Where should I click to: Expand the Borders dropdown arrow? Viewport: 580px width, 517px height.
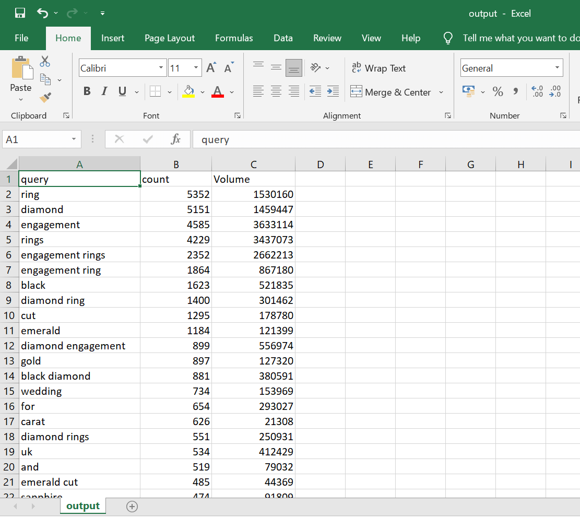click(170, 92)
